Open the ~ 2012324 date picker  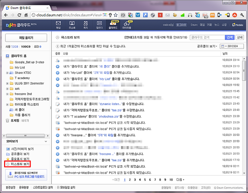coord(232,46)
